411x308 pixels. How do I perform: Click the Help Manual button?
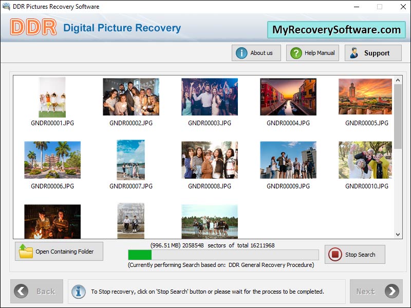[x=312, y=52]
